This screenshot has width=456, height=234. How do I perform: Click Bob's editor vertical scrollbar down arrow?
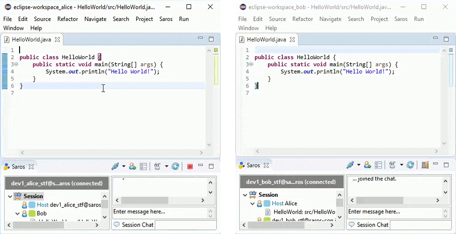coord(444,143)
